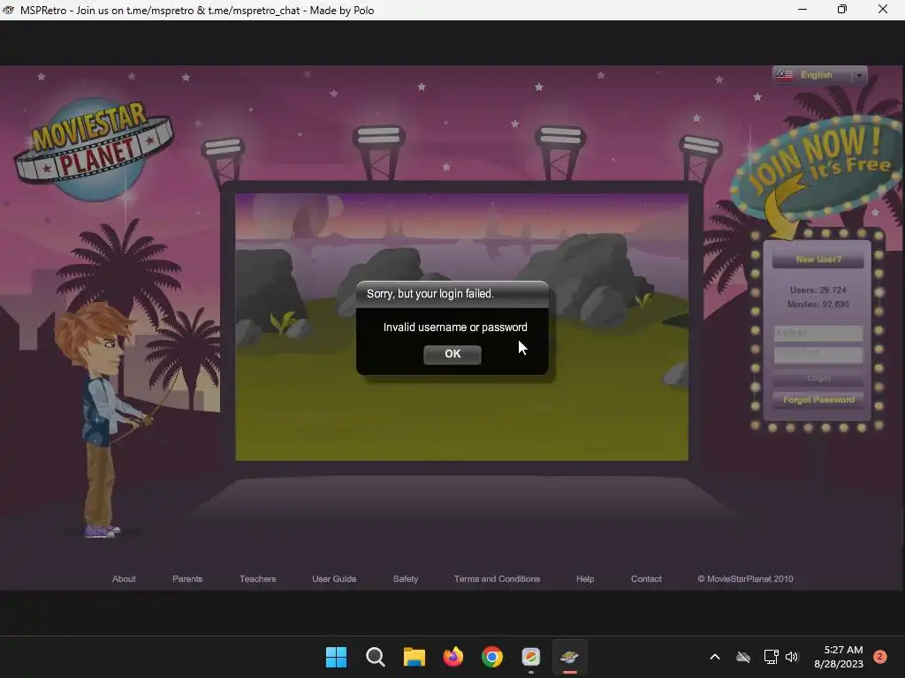Image resolution: width=905 pixels, height=678 pixels.
Task: Close the MSPRetro window
Action: (883, 9)
